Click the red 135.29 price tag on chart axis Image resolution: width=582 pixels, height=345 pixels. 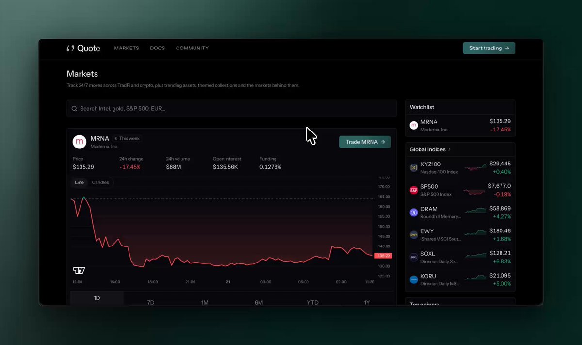coord(384,256)
